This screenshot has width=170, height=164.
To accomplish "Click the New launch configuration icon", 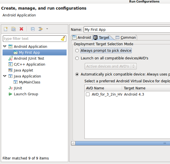I will (x=6, y=29).
